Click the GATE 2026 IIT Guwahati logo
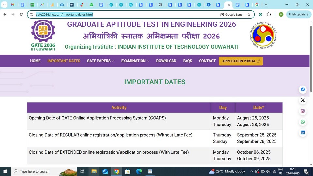Viewport: 313px width, 176px height. click(x=43, y=35)
